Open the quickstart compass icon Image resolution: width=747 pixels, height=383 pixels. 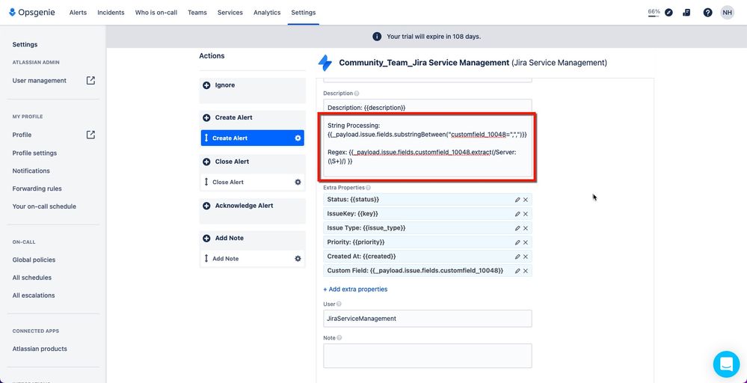[x=669, y=13]
